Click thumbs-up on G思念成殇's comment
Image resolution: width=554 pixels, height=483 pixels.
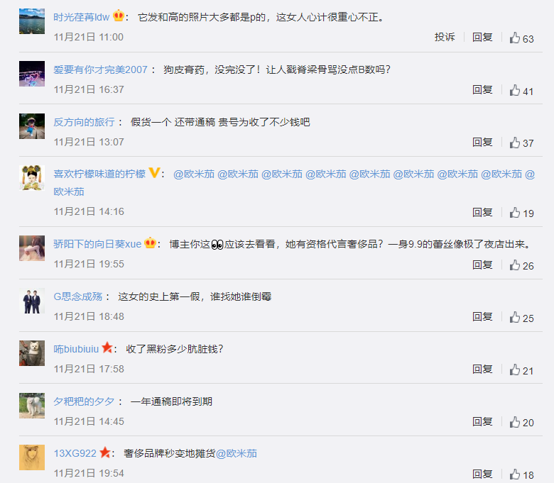point(515,317)
